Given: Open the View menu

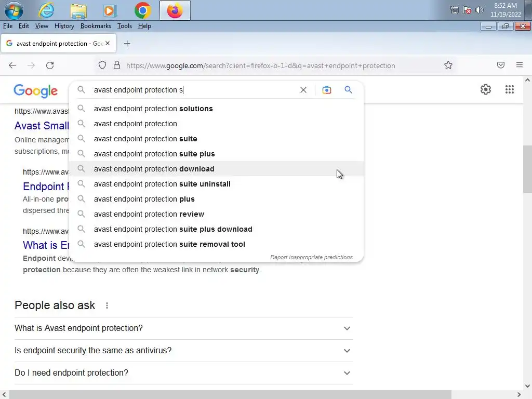Looking at the screenshot, I should 42,26.
